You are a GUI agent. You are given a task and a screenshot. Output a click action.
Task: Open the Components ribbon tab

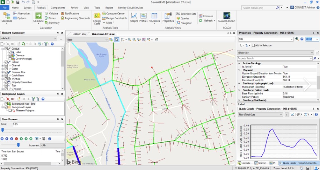click(58, 8)
